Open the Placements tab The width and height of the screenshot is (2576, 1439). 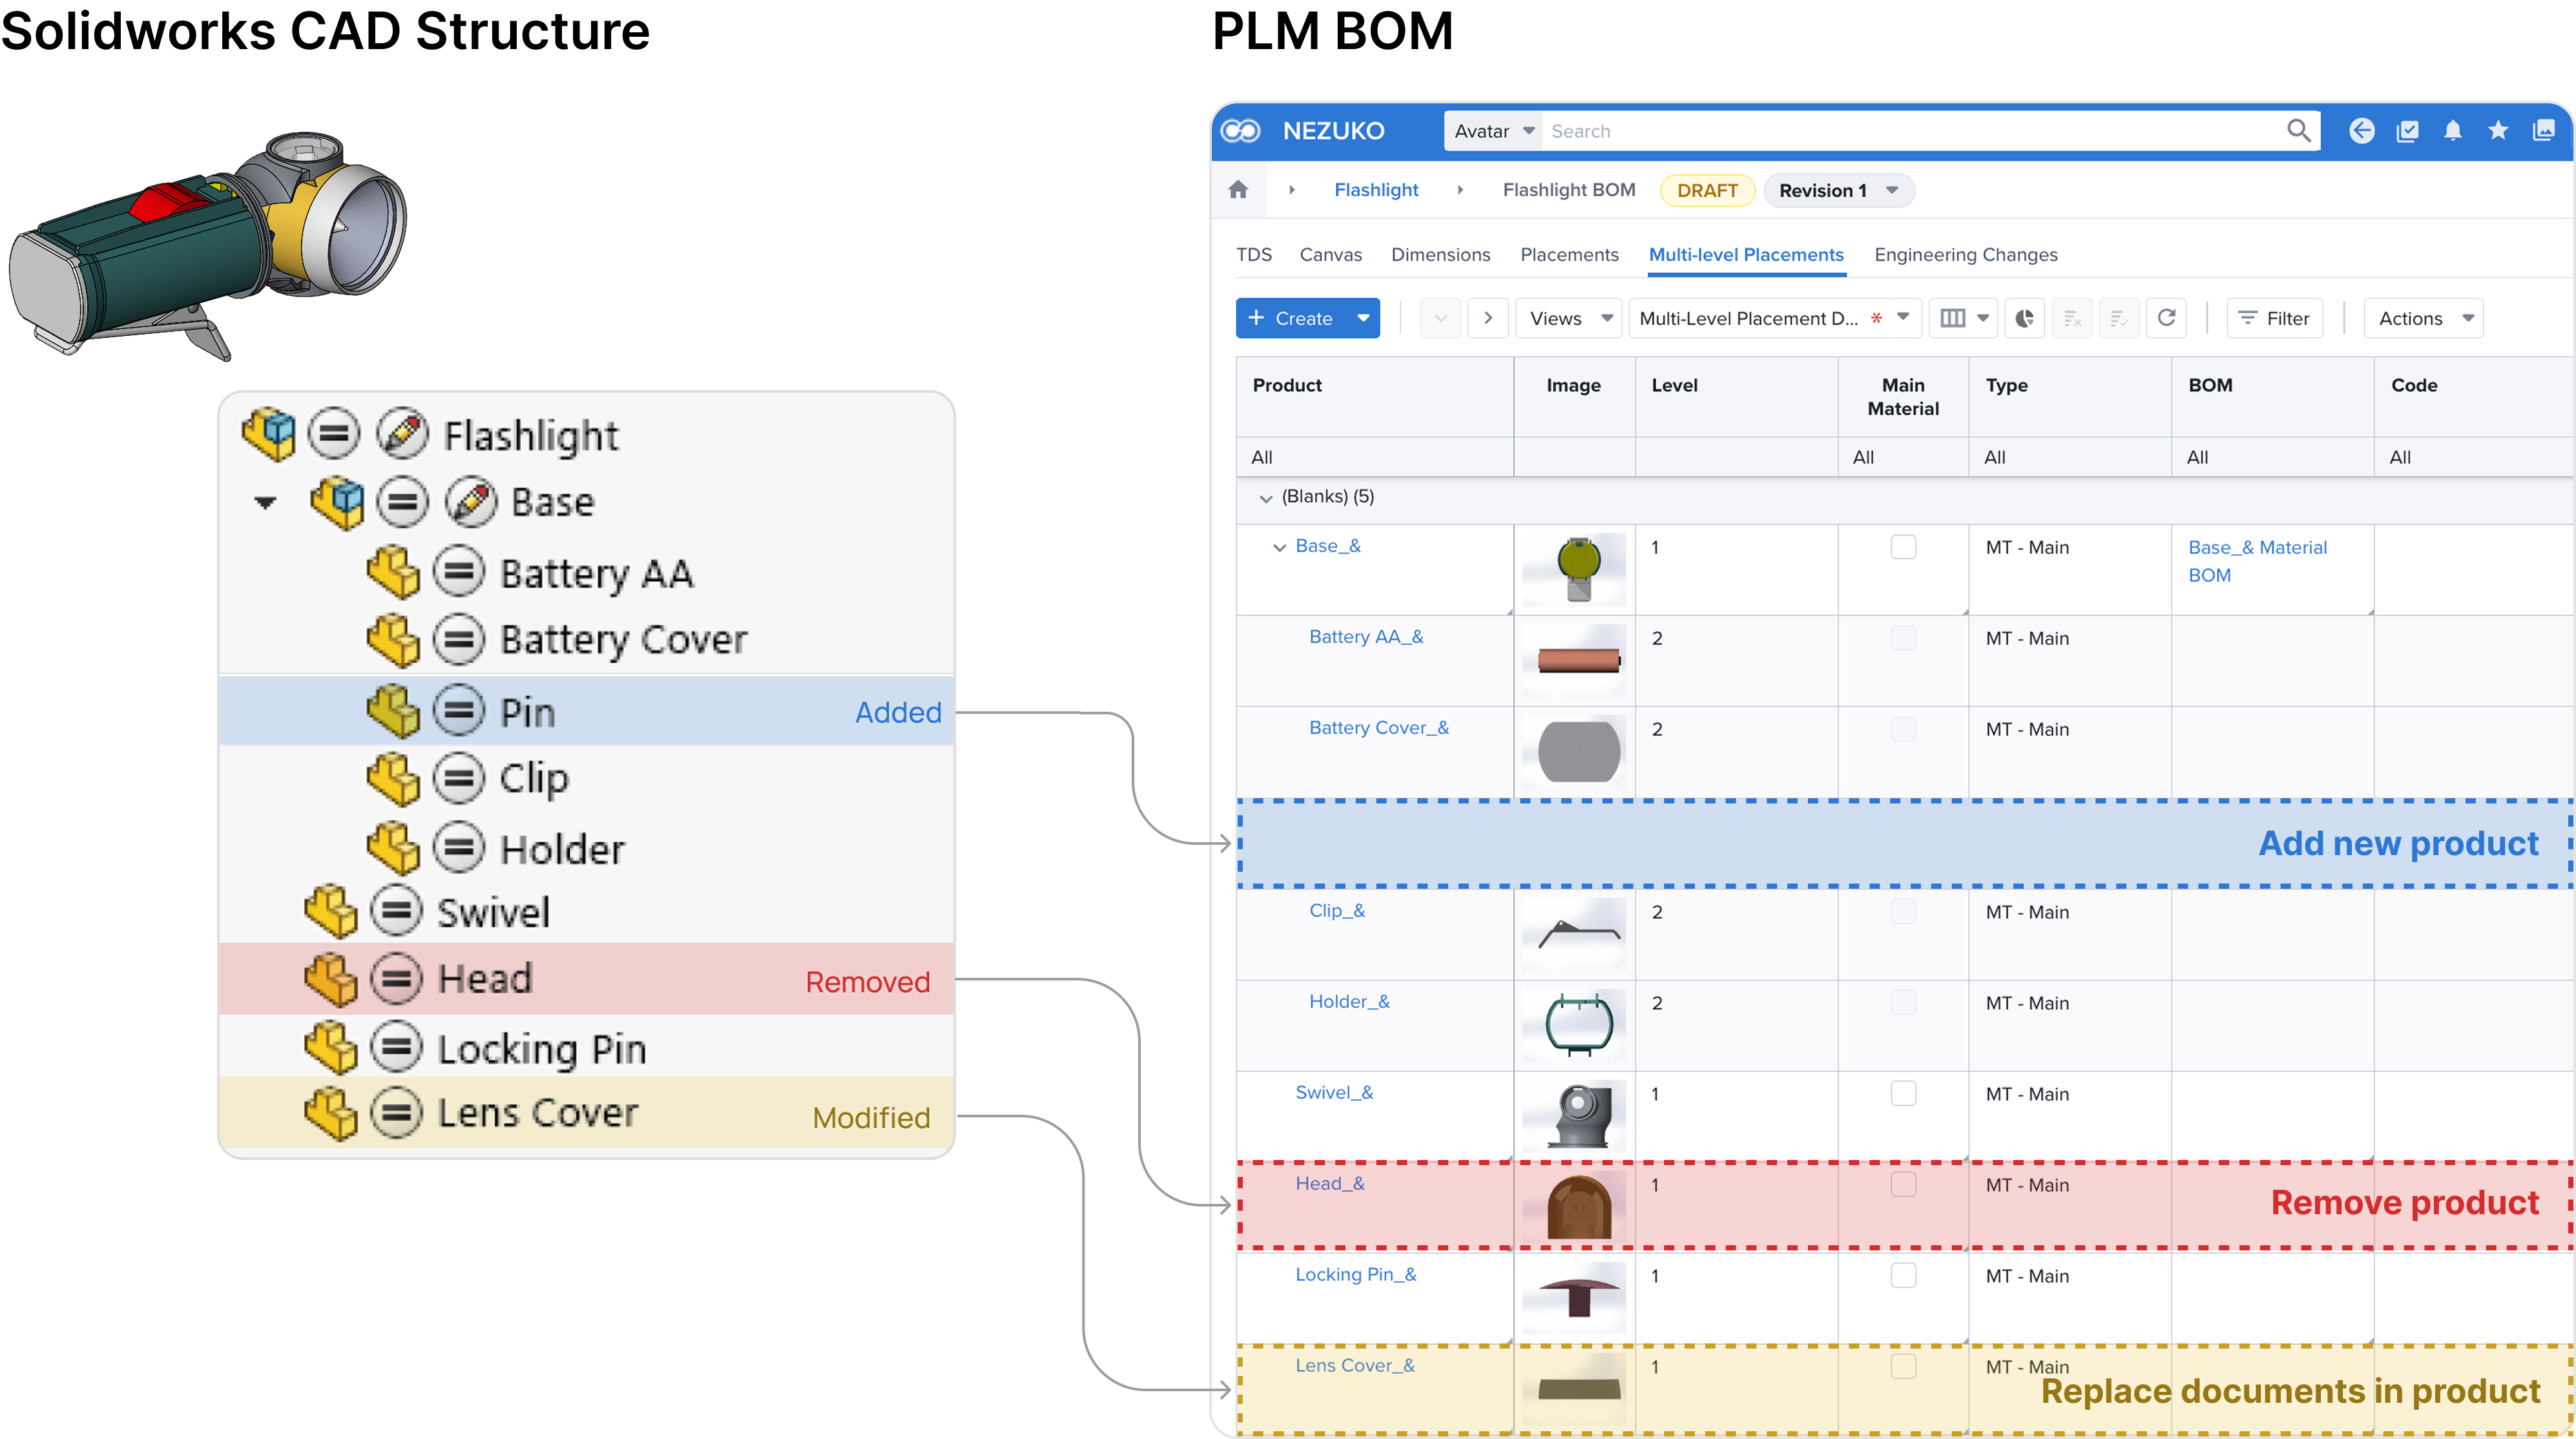pyautogui.click(x=1569, y=254)
